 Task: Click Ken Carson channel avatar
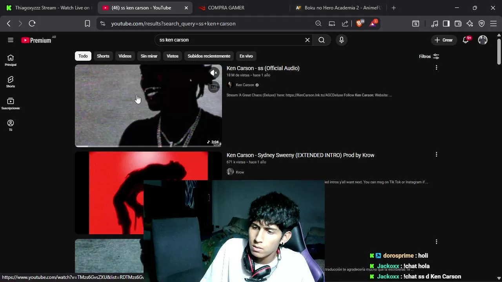[x=230, y=85]
